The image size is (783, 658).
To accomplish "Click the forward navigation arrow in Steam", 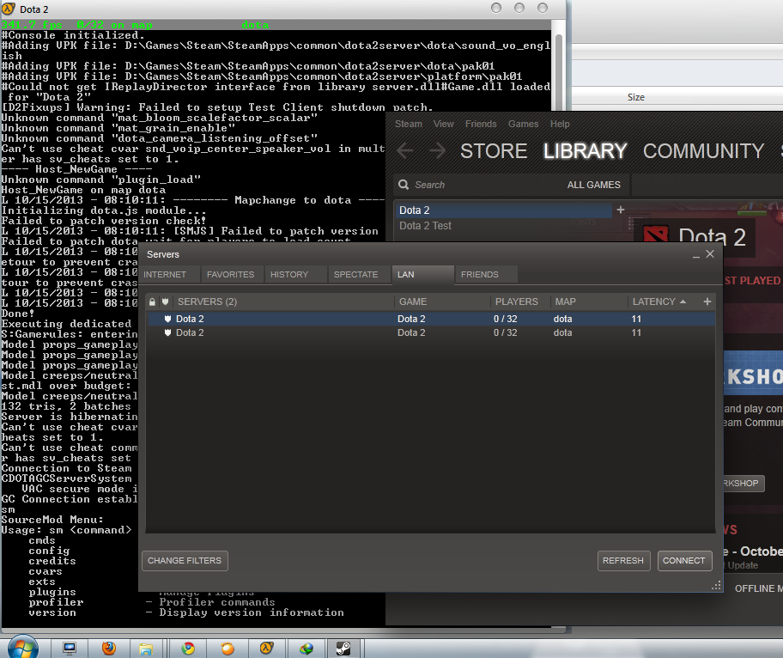I will coord(438,150).
